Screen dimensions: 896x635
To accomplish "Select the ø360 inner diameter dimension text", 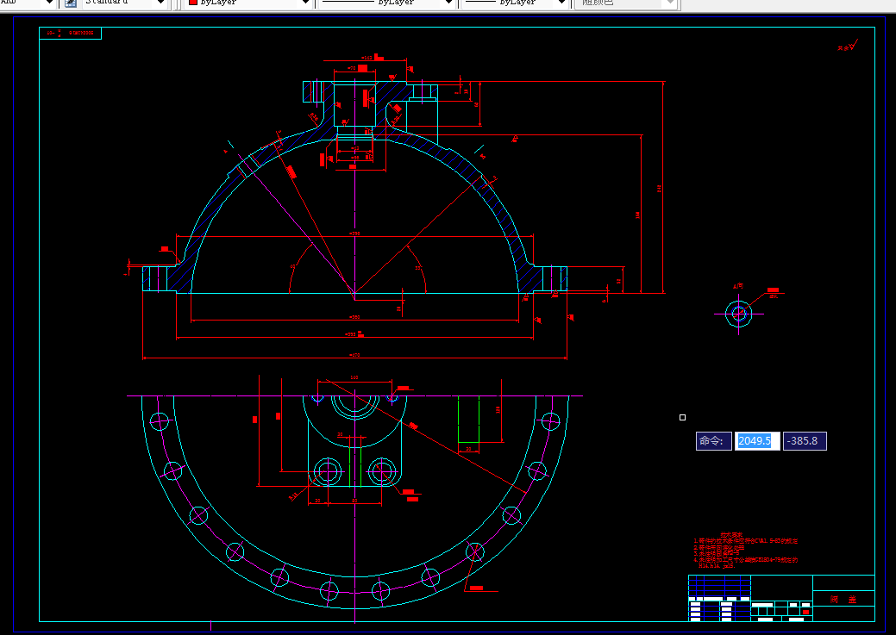I will (354, 317).
